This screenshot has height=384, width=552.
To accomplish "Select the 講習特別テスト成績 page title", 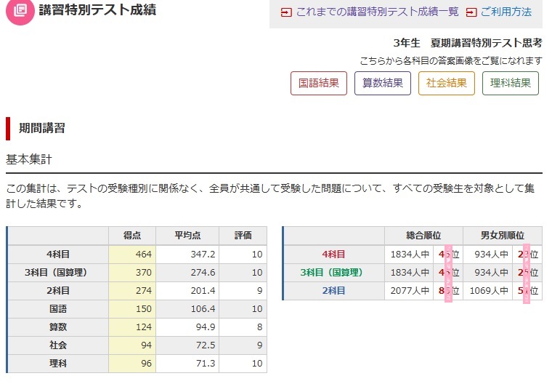I will pyautogui.click(x=97, y=10).
